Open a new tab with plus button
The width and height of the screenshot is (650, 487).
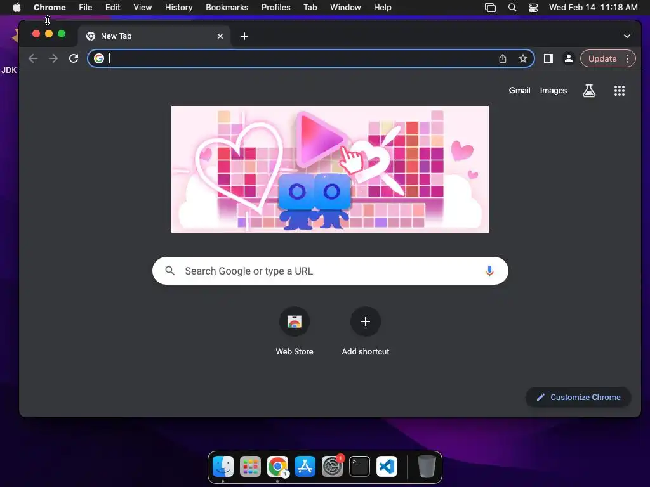244,36
